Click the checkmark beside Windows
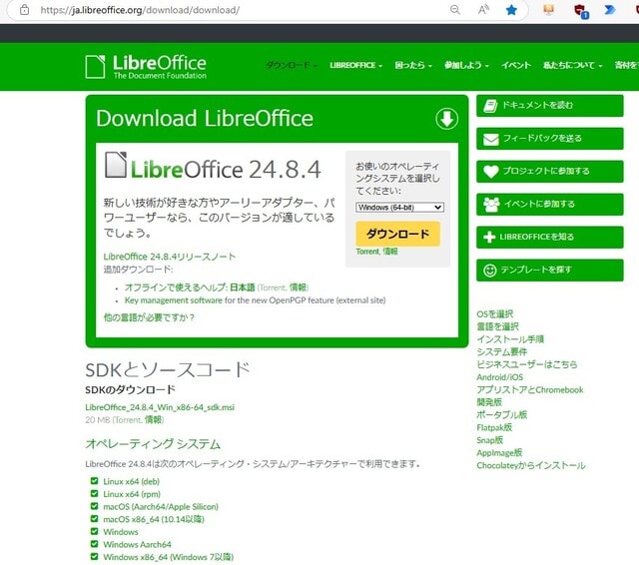 pos(94,532)
